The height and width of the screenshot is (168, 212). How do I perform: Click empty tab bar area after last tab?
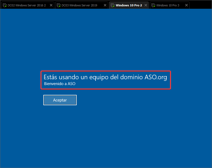[x=200, y=5]
